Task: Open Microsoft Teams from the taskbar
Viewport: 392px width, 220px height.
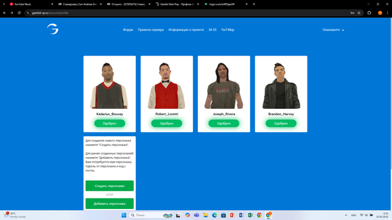Action: [197, 215]
